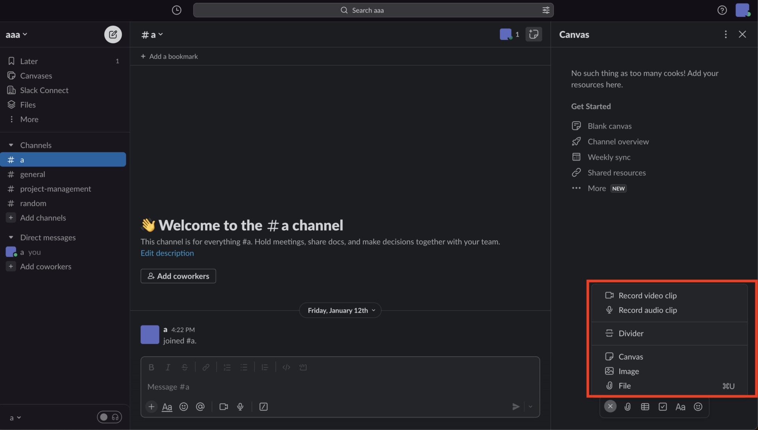Toggle bulleted list formatting in the composer
Viewport: 758px width, 430px height.
point(244,367)
